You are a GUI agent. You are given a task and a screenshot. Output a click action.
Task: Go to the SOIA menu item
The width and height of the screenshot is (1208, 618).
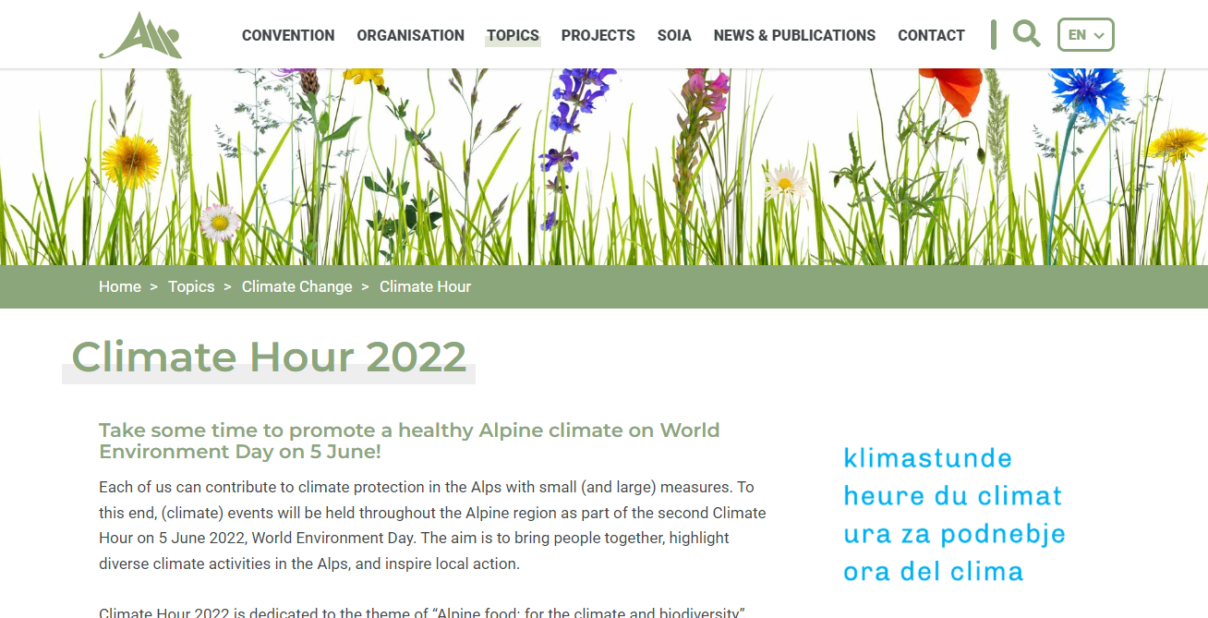(674, 35)
